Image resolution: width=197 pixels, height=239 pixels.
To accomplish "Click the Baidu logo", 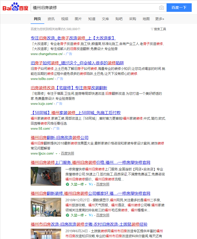I will coord(15,7).
